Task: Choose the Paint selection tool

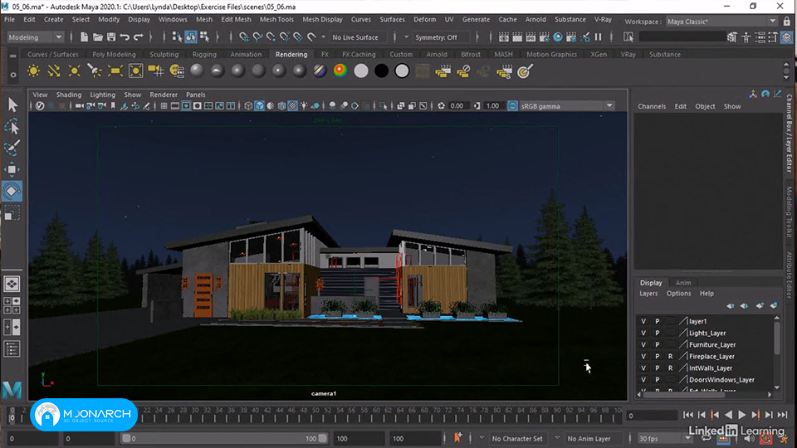Action: pos(12,148)
